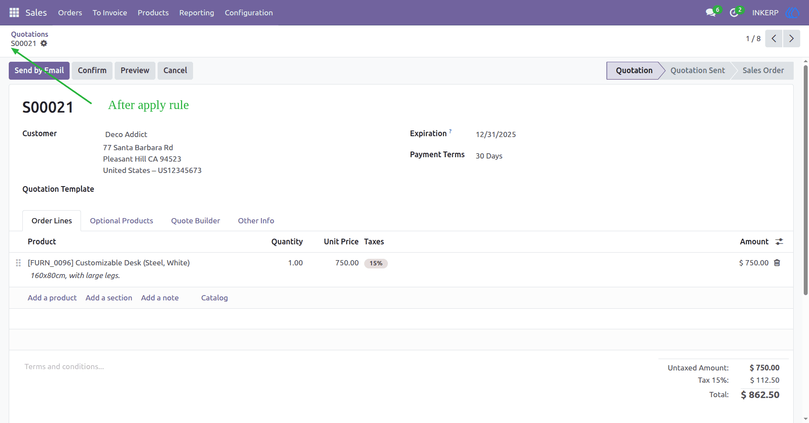Open the To Invoice menu

(110, 13)
